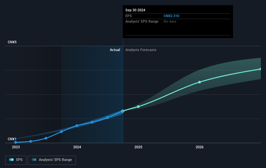266x168 pixels.
Task: Click the CN¥2.310 EPS value in tooltip
Action: [171, 16]
